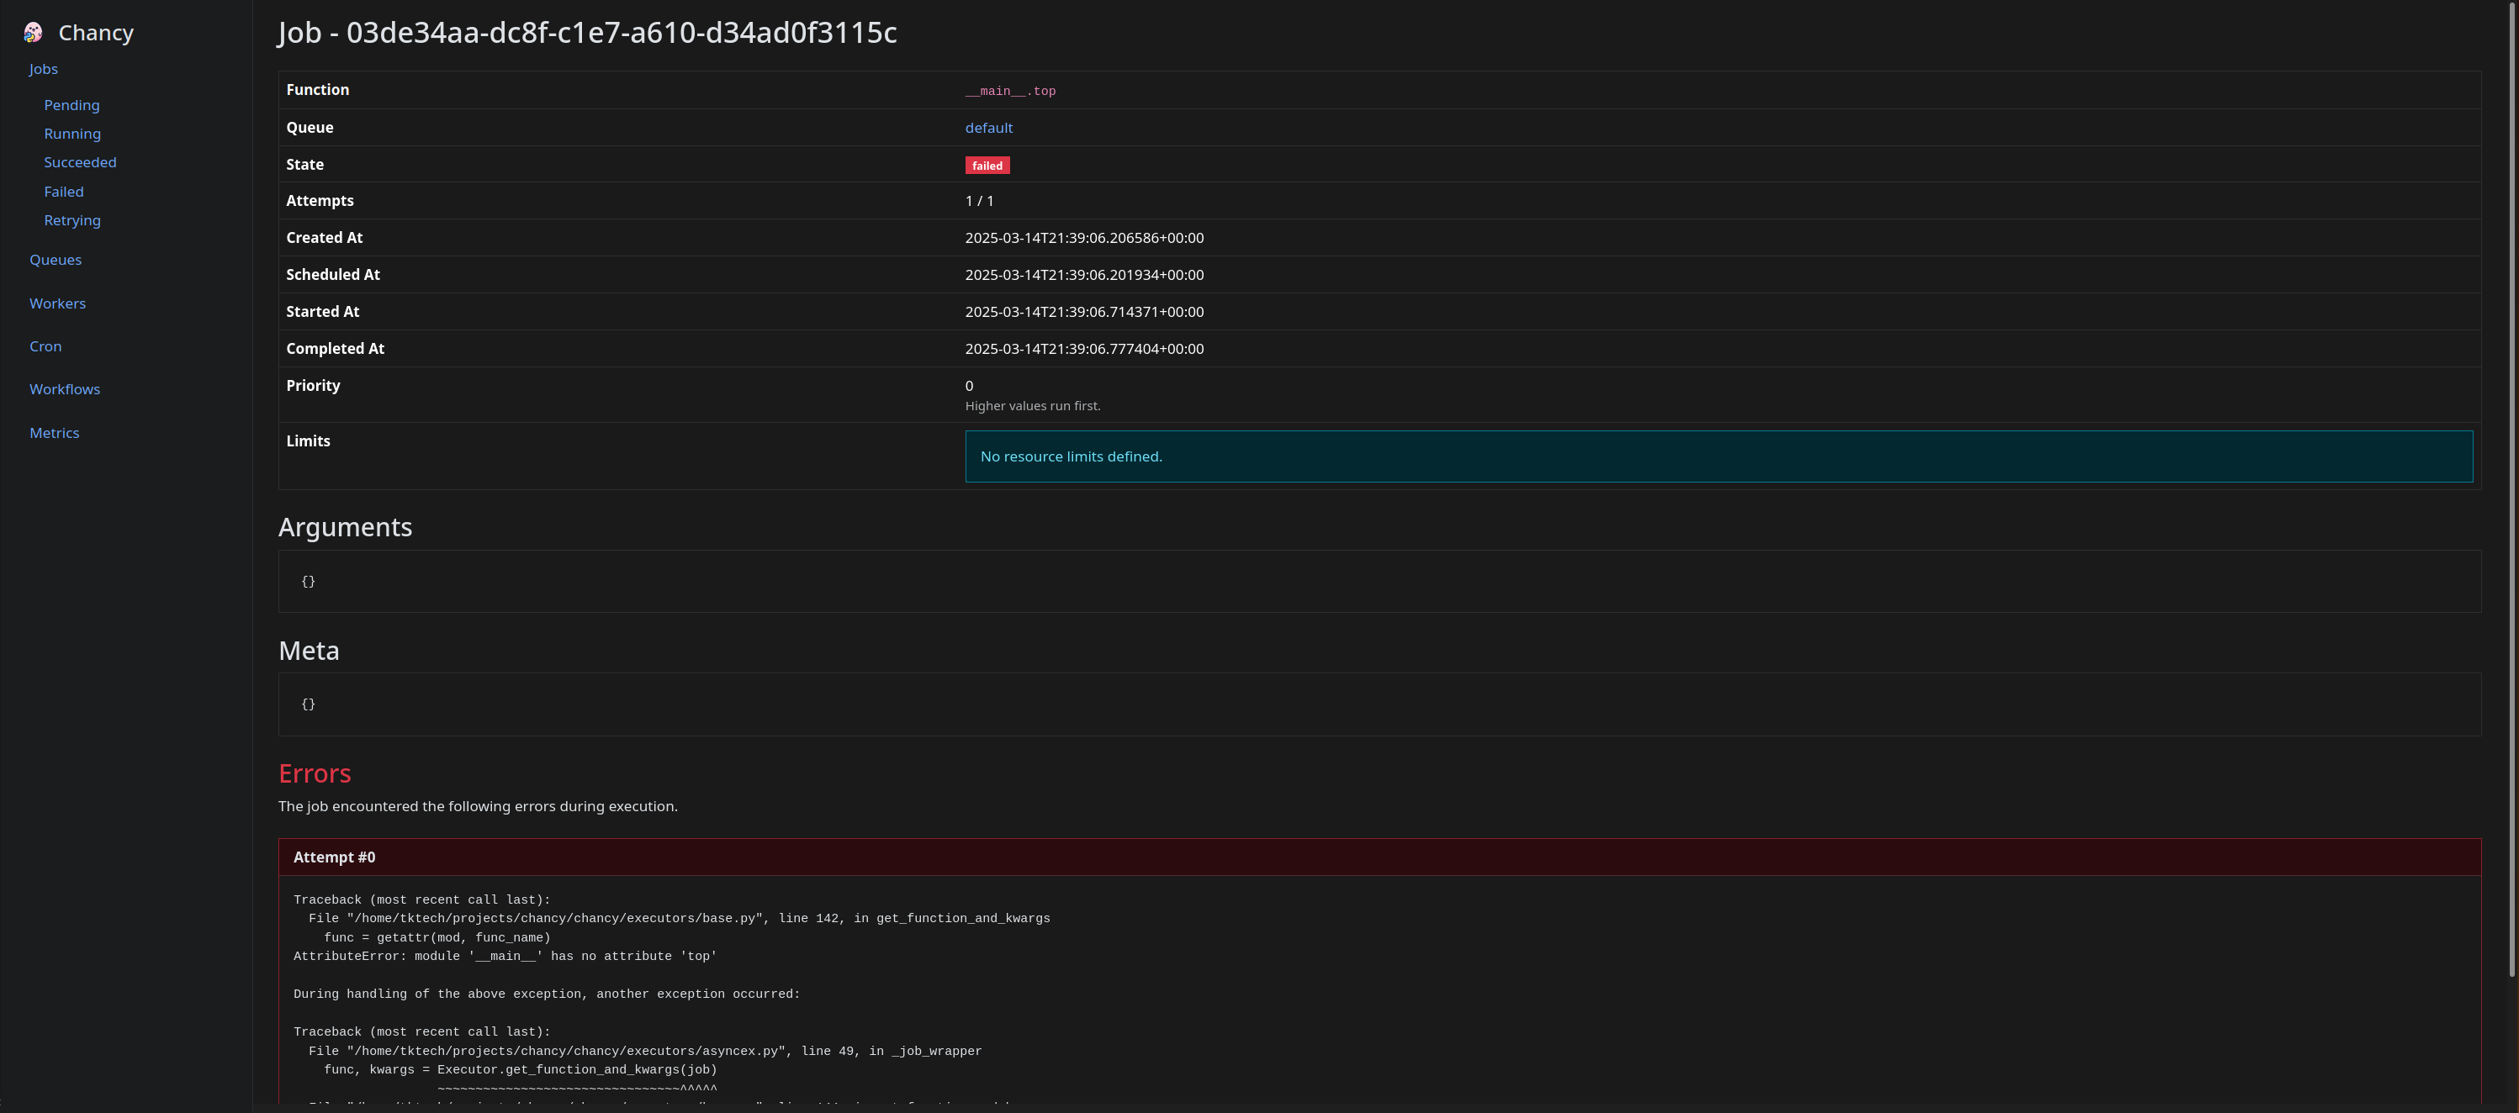2519x1113 pixels.
Task: Click the 'Higher values run first.' hint
Action: (1033, 407)
